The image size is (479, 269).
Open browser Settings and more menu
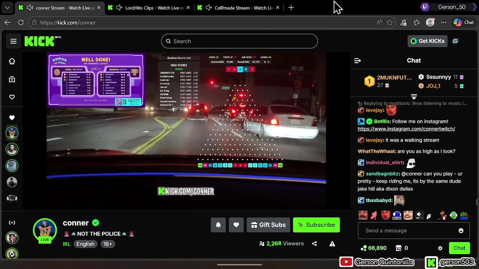pos(443,22)
